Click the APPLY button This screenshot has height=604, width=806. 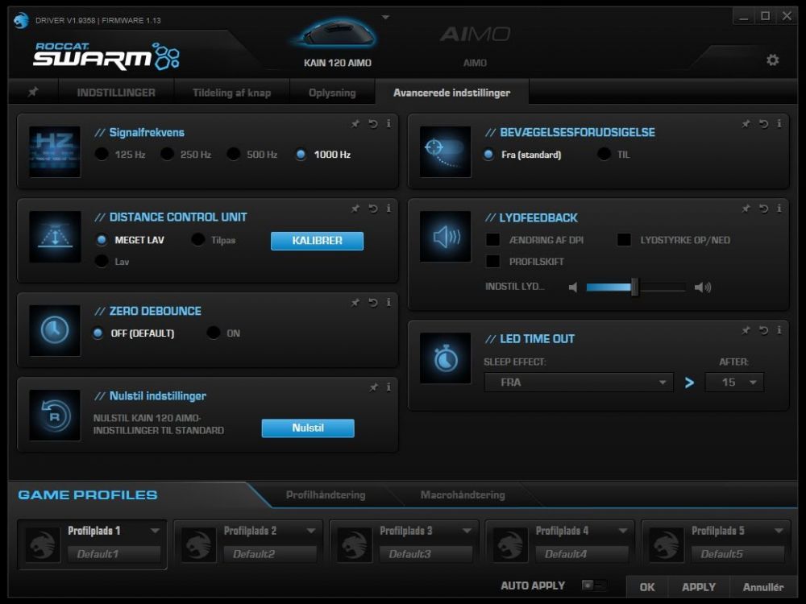pos(699,586)
